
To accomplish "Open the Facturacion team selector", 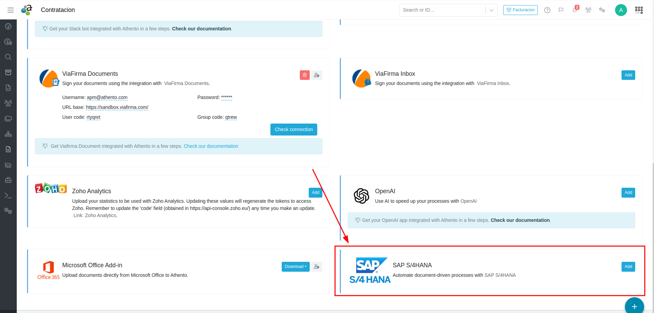I will click(x=520, y=10).
